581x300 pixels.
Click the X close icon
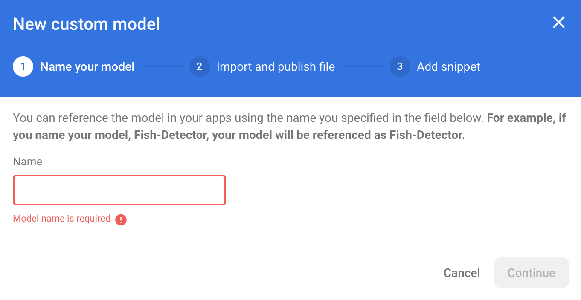(558, 23)
